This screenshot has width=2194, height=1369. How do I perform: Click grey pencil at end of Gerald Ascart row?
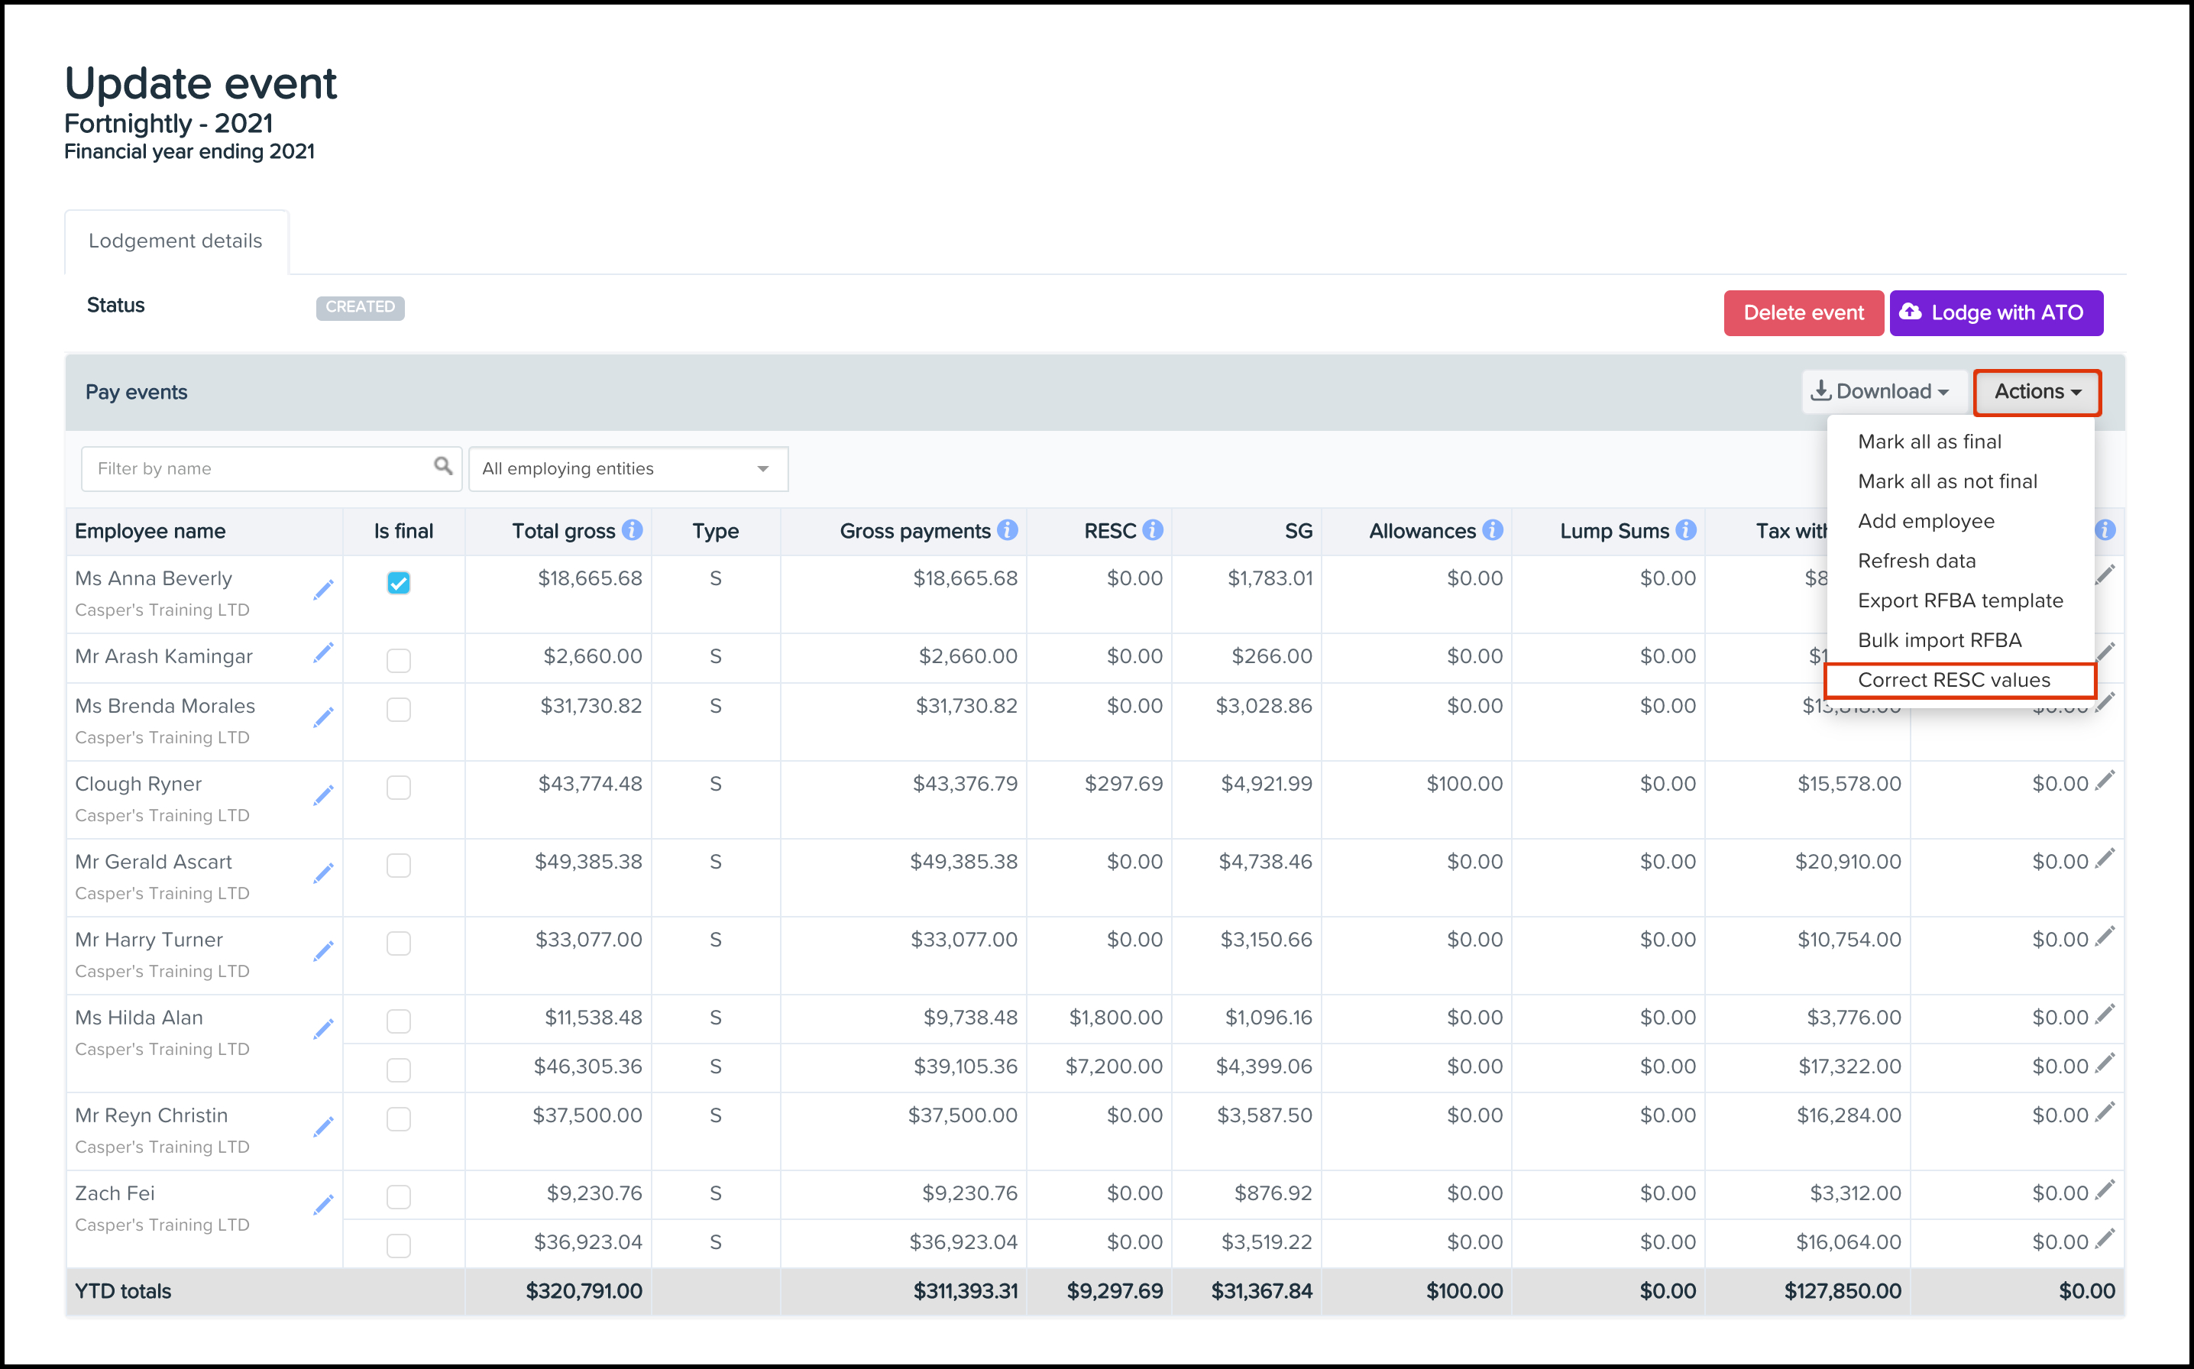[x=2105, y=857]
